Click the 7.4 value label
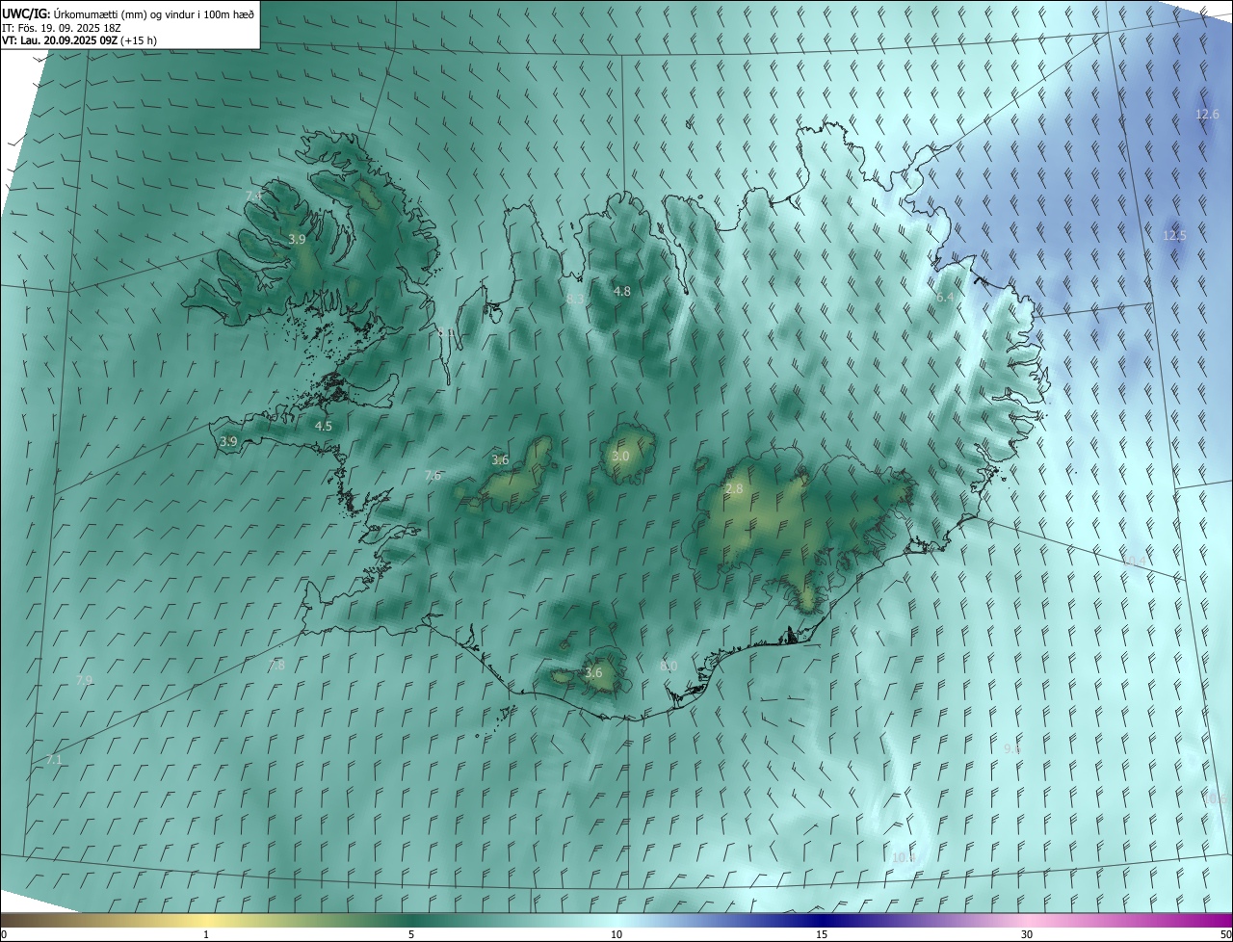The width and height of the screenshot is (1233, 942). 253,196
